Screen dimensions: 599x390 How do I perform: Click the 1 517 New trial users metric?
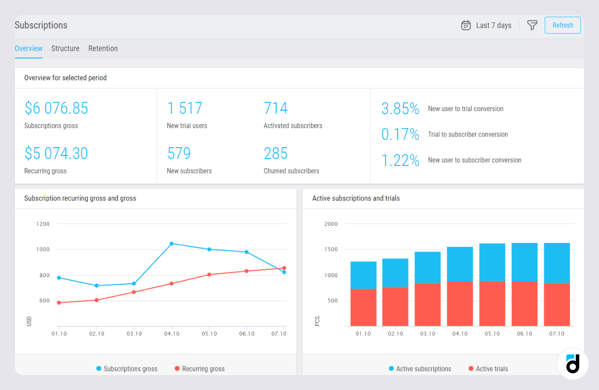(185, 108)
